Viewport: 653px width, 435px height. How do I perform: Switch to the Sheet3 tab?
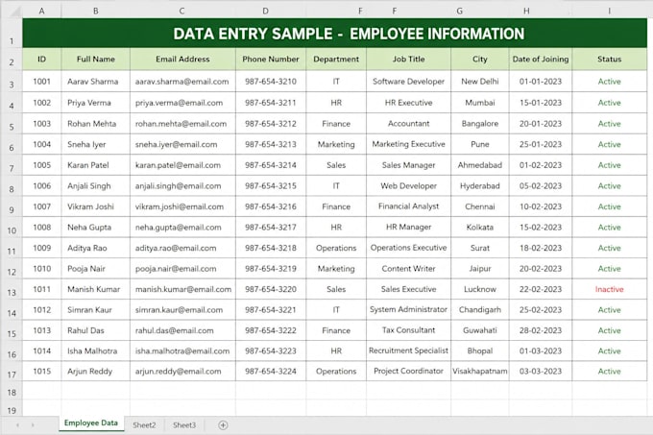click(184, 425)
